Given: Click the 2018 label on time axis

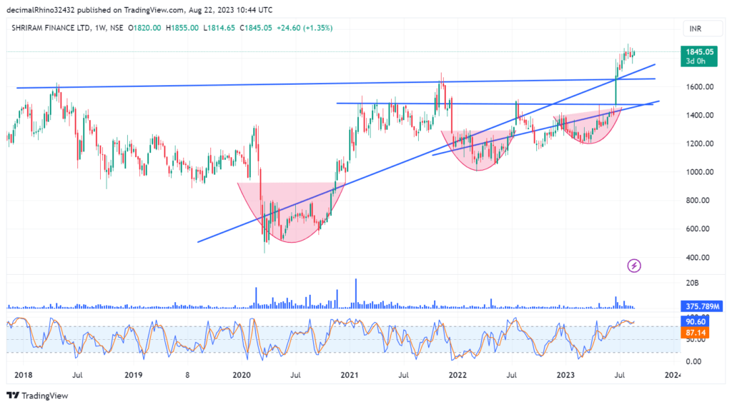Looking at the screenshot, I should [x=24, y=375].
